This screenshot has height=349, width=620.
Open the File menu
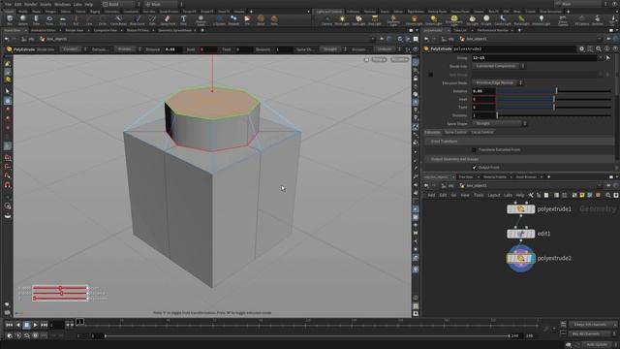click(8, 4)
